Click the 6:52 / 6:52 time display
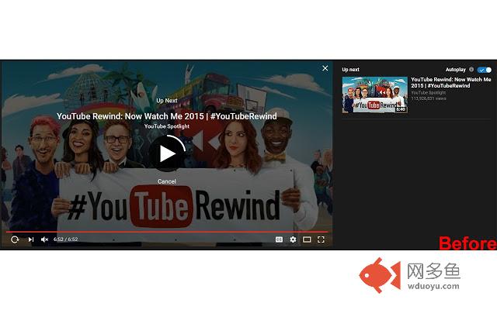The width and height of the screenshot is (497, 310). [x=65, y=239]
